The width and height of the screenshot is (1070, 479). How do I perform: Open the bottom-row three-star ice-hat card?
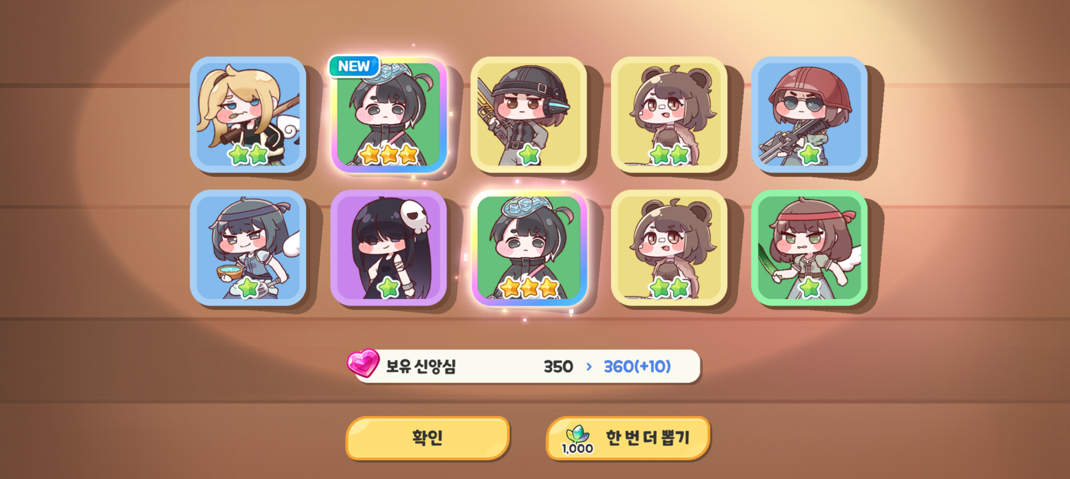tap(528, 248)
